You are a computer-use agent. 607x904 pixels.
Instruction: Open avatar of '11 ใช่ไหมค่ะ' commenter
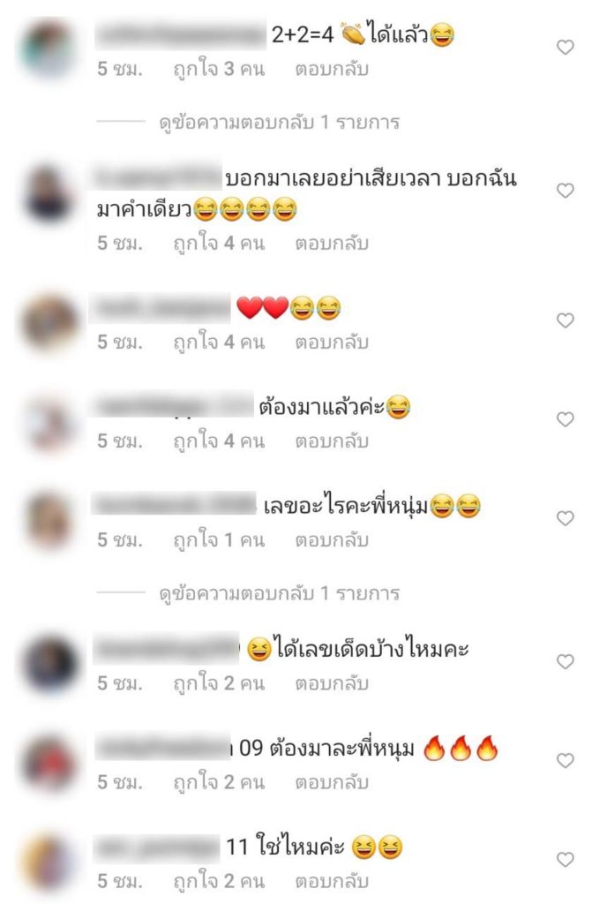(x=49, y=860)
